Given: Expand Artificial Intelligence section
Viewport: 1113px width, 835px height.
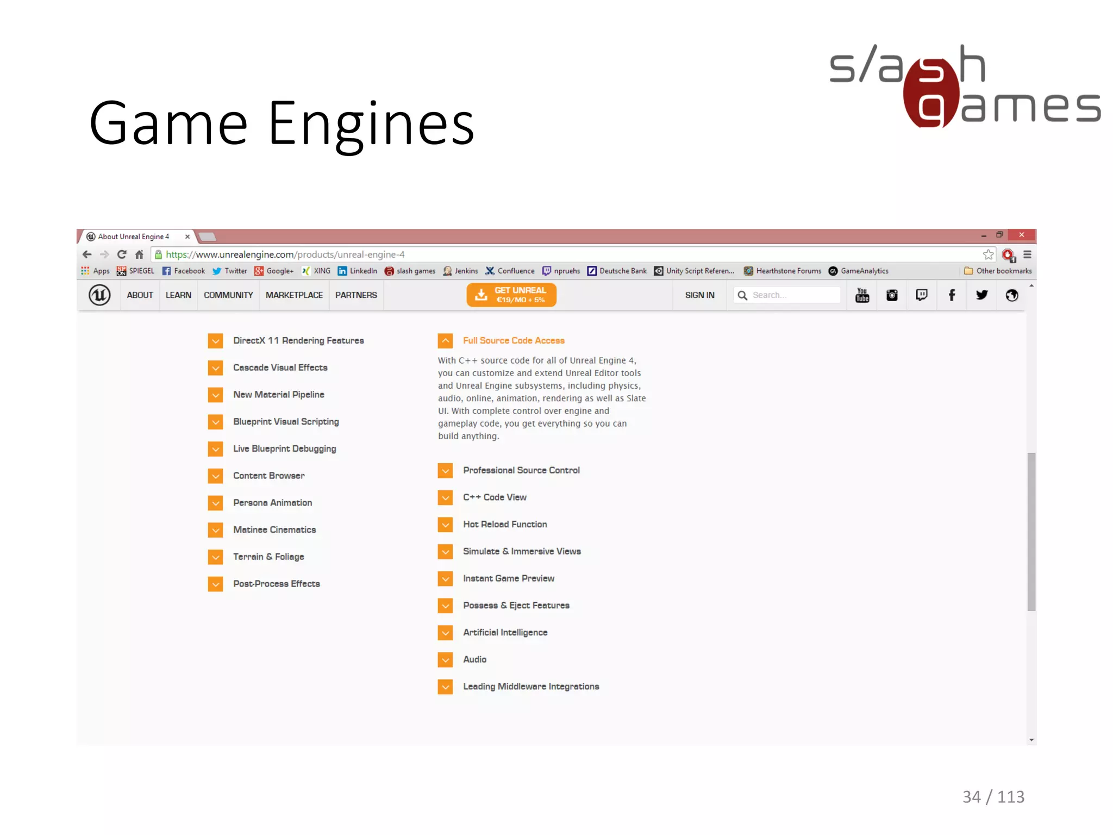Looking at the screenshot, I should [446, 633].
